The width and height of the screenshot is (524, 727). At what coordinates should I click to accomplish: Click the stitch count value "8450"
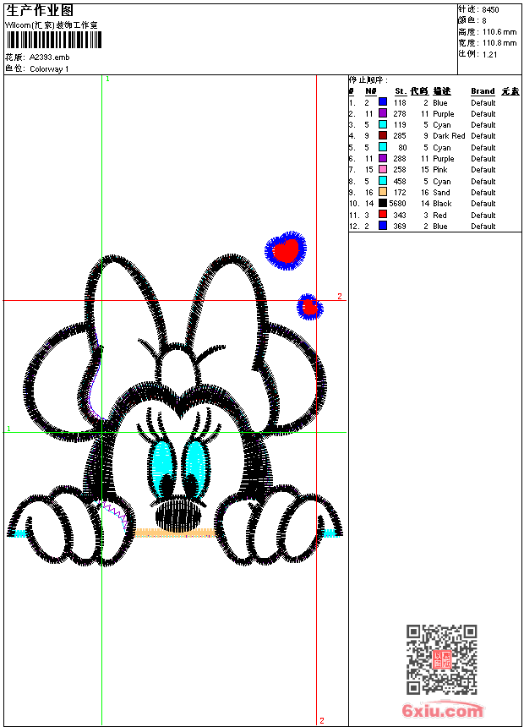point(490,10)
